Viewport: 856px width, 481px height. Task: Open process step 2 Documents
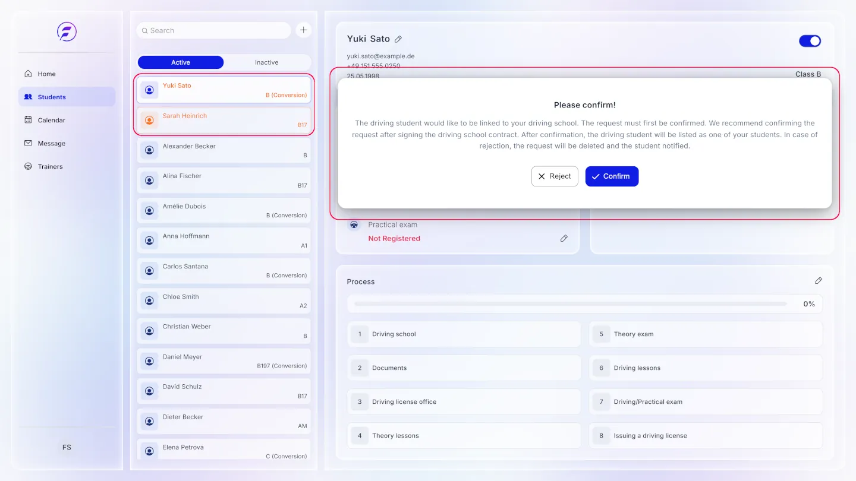464,368
